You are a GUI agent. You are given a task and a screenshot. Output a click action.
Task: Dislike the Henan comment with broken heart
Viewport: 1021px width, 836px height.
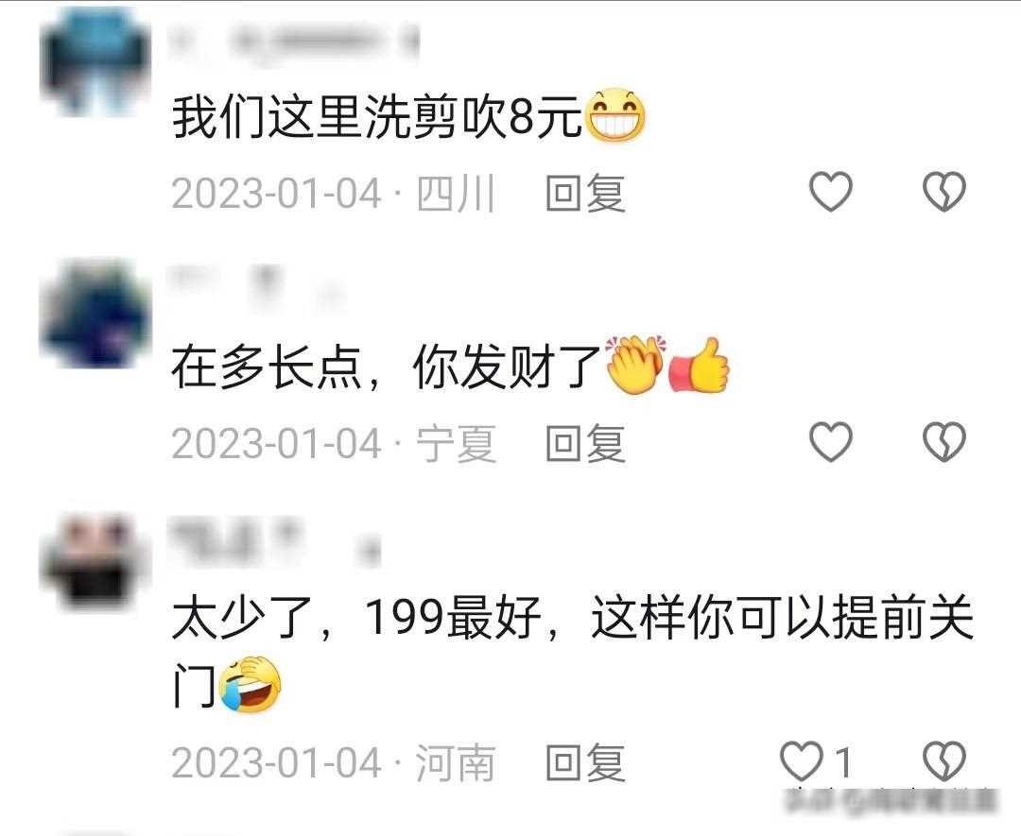tap(944, 760)
